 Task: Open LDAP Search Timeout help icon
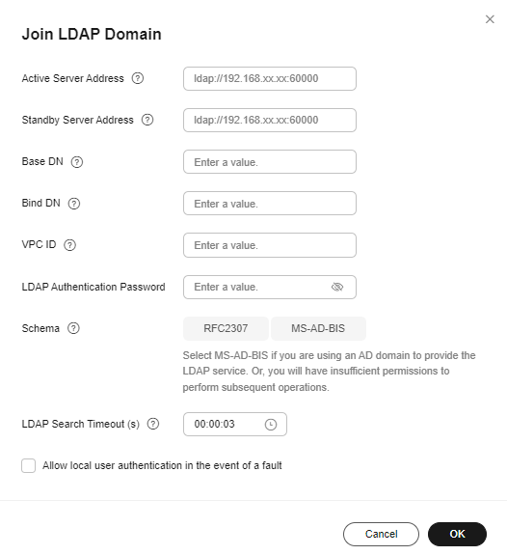153,424
